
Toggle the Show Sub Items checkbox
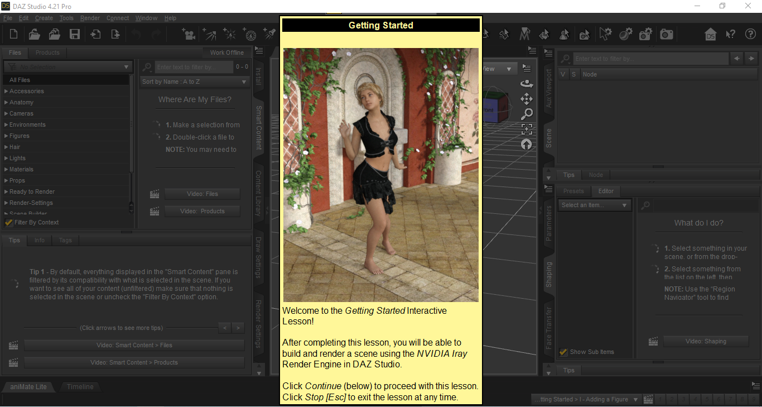(563, 352)
